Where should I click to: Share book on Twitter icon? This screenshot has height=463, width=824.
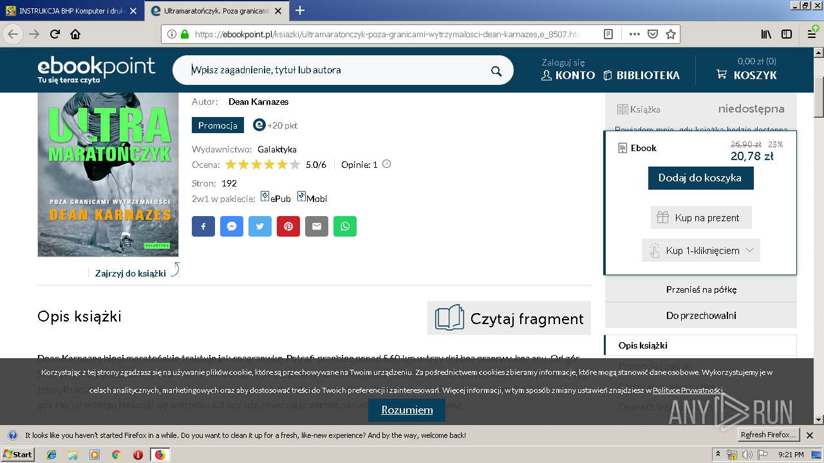click(260, 226)
